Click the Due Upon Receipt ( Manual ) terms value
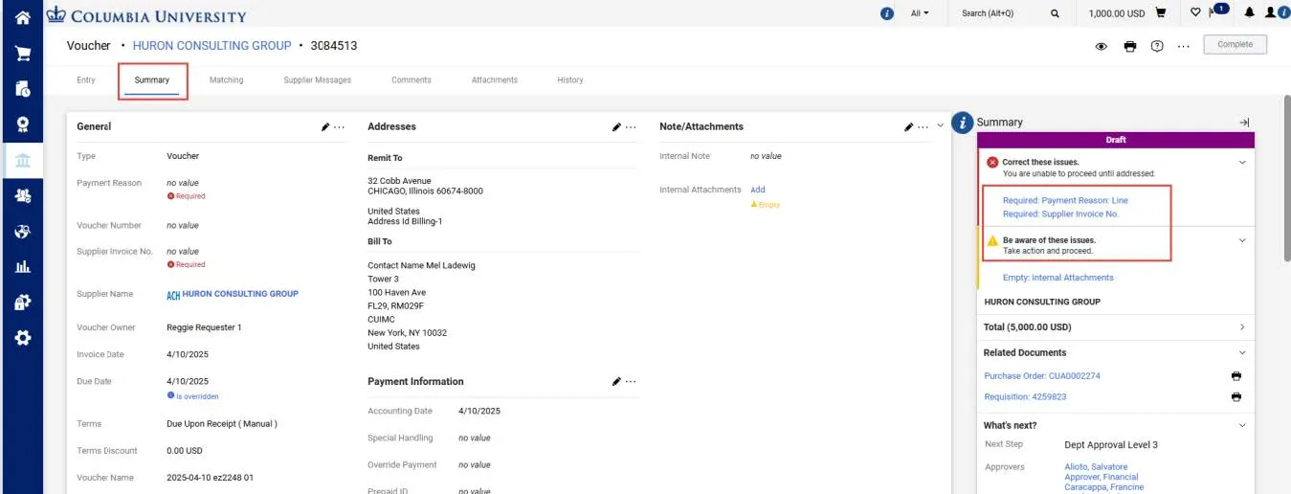Image resolution: width=1291 pixels, height=494 pixels. (x=222, y=423)
